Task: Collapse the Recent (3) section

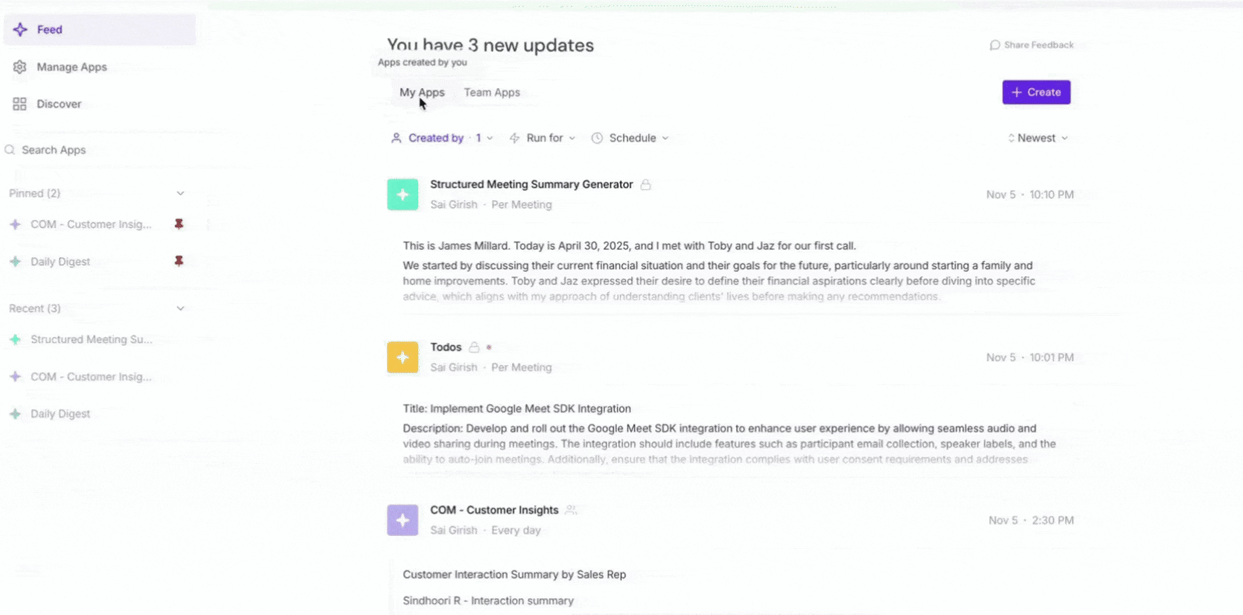Action: [x=181, y=309]
